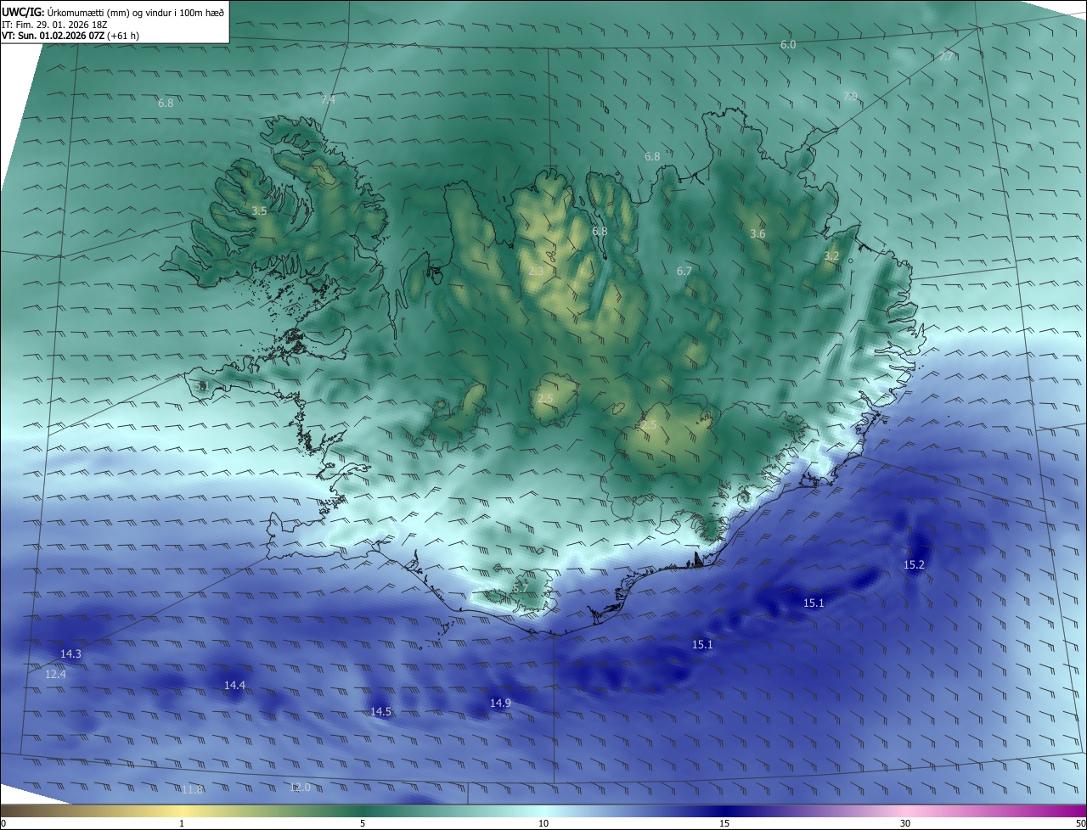Click the "50" tick on the color scale

(1080, 823)
